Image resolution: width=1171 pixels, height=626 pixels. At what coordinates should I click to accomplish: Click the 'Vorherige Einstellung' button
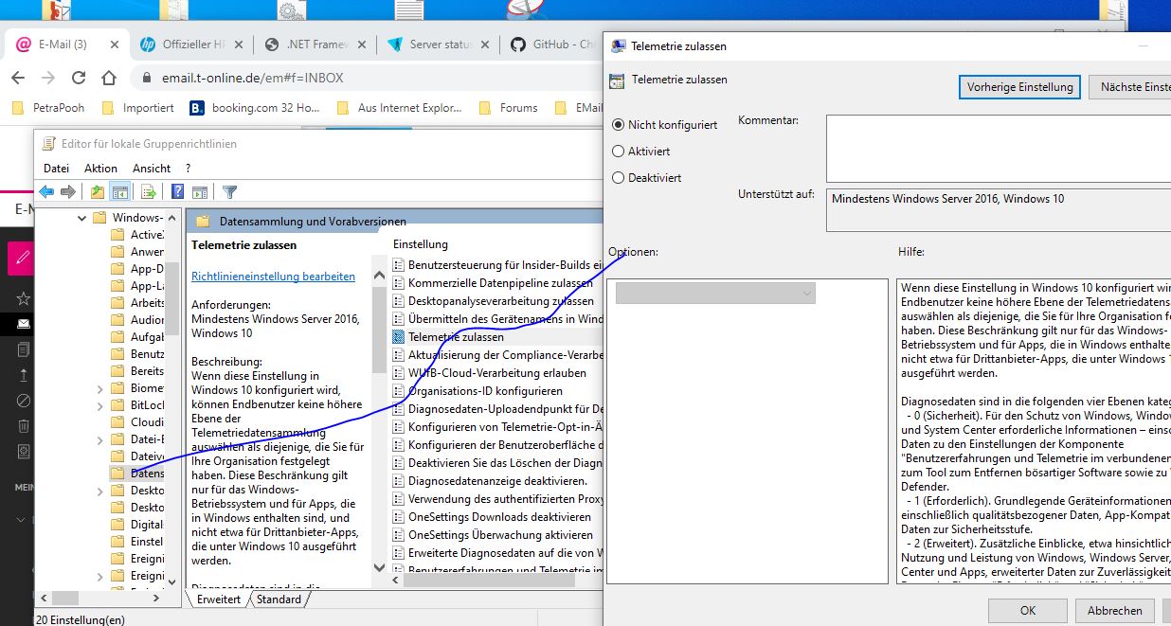[x=1020, y=86]
